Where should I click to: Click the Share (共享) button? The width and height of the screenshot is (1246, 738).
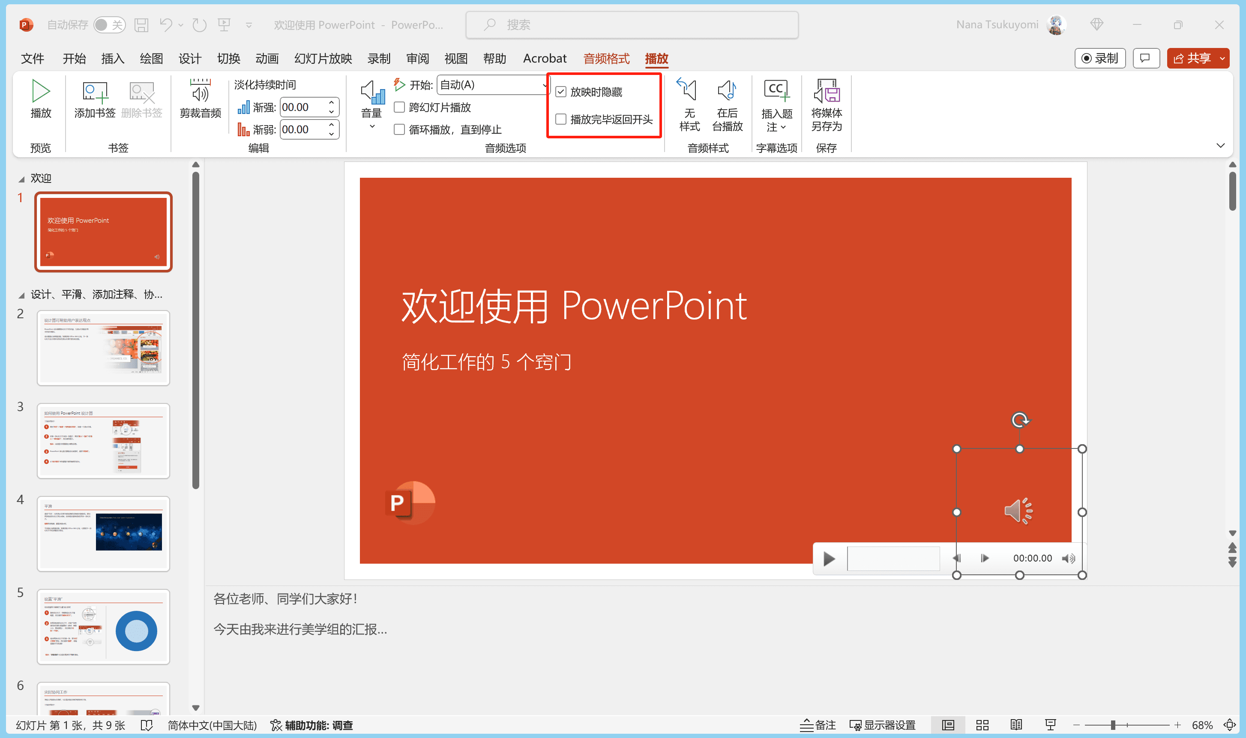[x=1191, y=59]
